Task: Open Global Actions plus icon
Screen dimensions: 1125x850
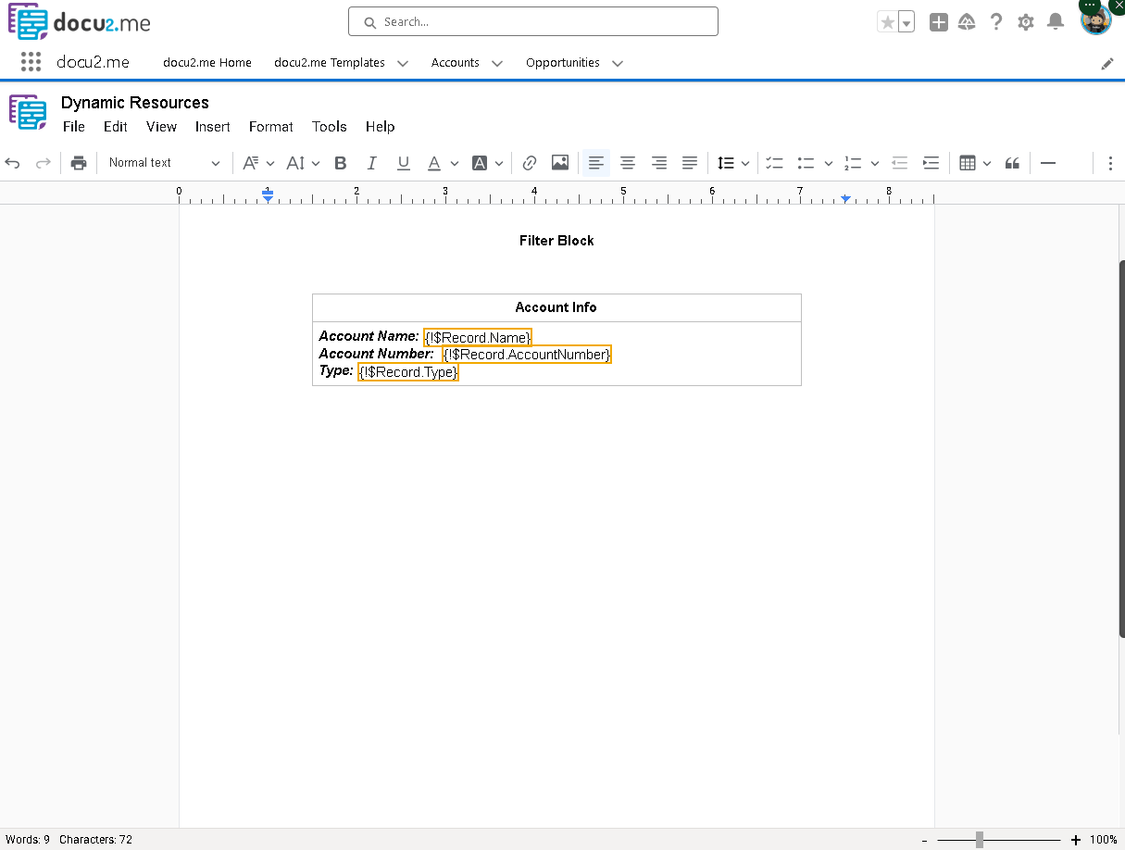Action: 939,22
